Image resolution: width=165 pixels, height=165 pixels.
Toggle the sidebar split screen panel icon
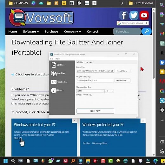162,142
